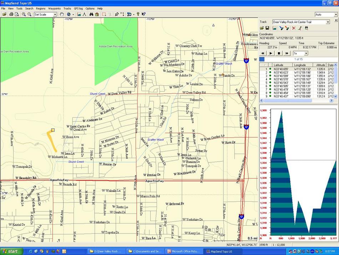The height and width of the screenshot is (255, 339).
Task: Open the Tools menu
Action: (x=19, y=9)
